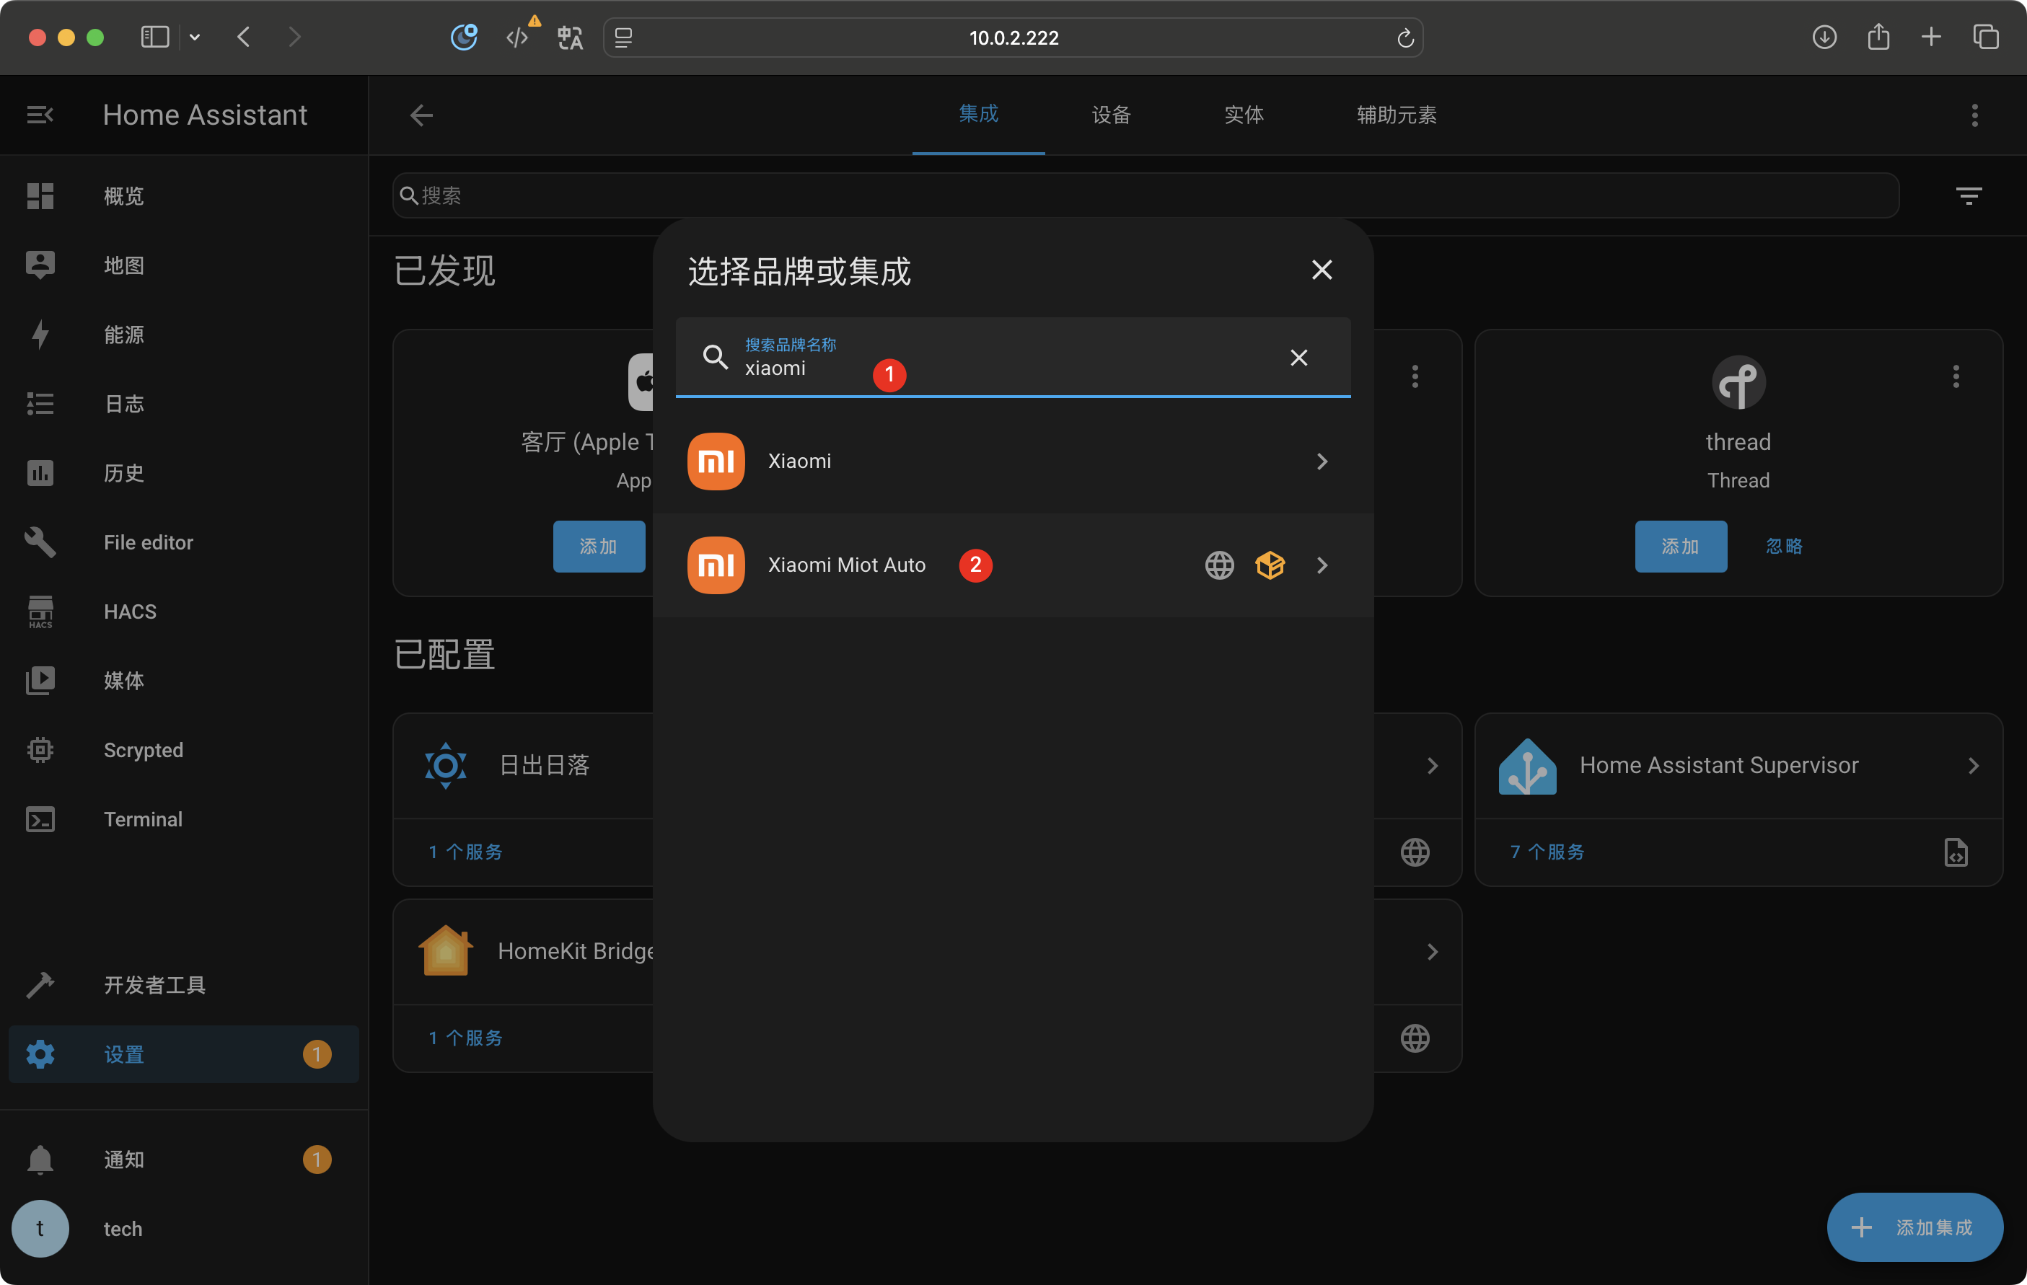Open 1 个服务 link under HomeKit Bridge
The height and width of the screenshot is (1285, 2027).
click(x=465, y=1038)
